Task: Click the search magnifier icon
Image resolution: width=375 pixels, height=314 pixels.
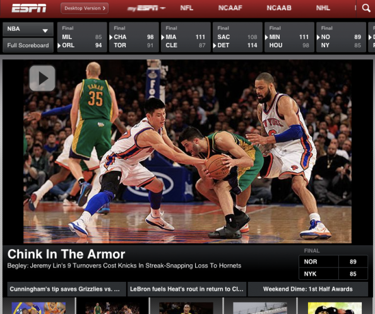Action: (x=366, y=8)
